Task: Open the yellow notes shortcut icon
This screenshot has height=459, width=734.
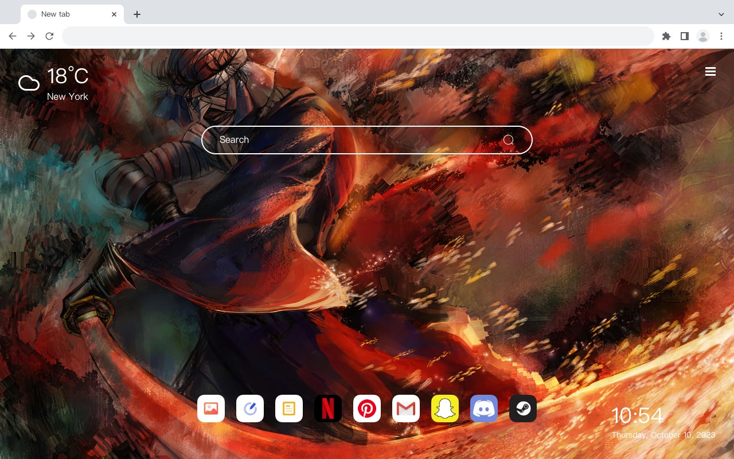Action: pos(289,409)
